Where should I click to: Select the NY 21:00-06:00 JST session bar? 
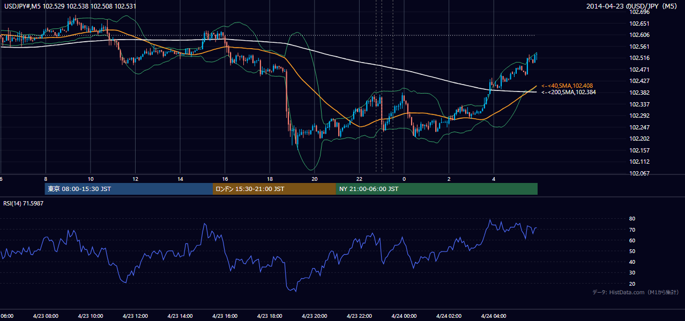coord(437,189)
